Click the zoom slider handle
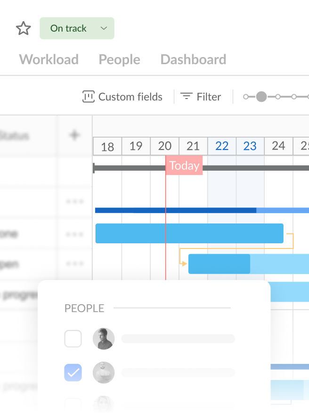This screenshot has height=413, width=309. click(261, 97)
